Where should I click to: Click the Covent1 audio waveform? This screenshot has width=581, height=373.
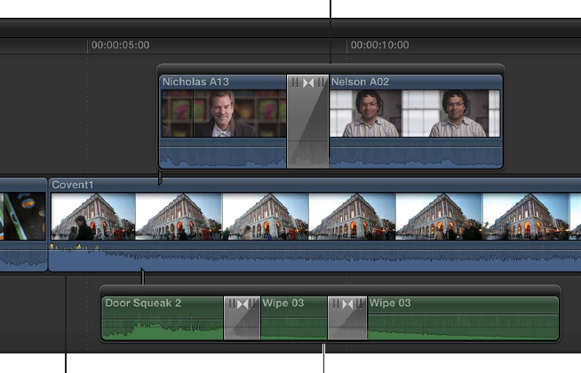point(315,257)
